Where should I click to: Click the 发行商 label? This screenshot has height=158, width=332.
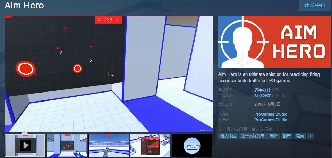coord(223,120)
